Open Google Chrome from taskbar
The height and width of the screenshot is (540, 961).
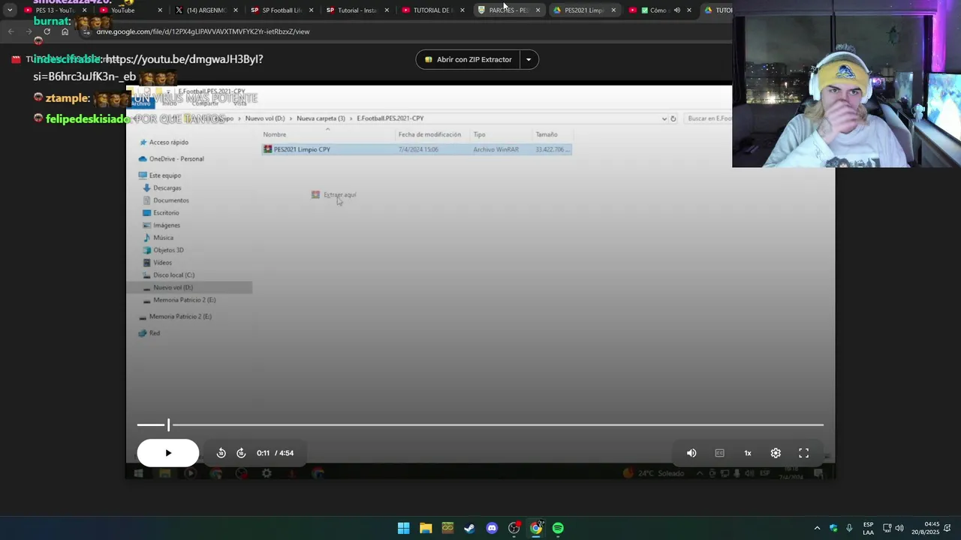pyautogui.click(x=536, y=528)
